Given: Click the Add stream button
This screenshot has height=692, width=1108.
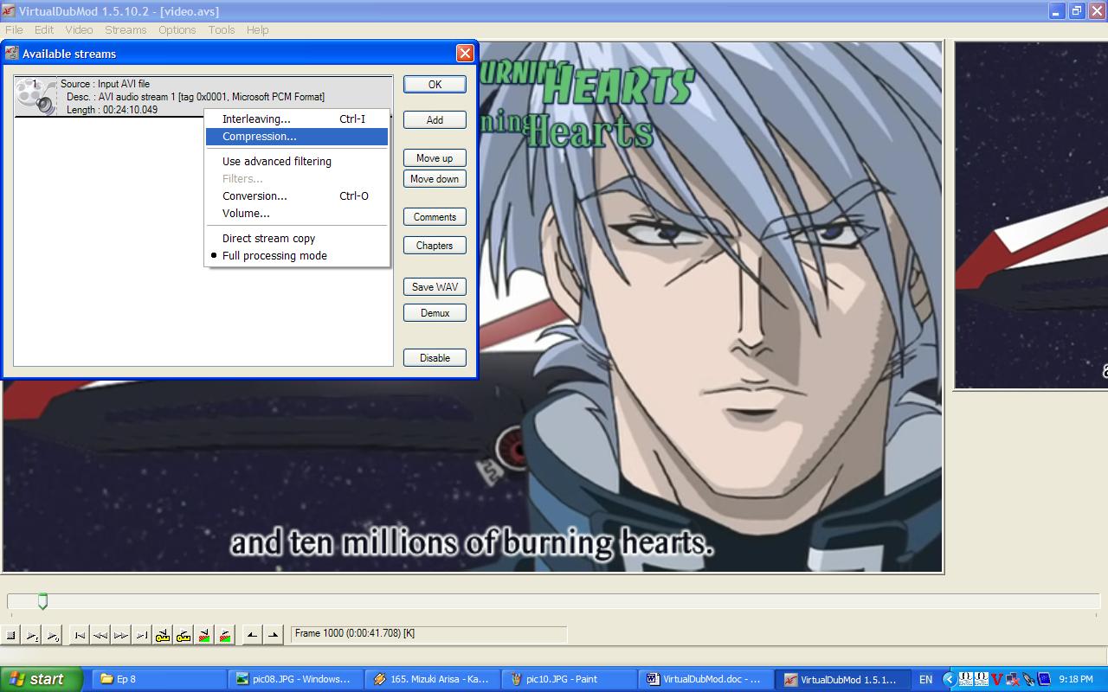Looking at the screenshot, I should (x=435, y=120).
